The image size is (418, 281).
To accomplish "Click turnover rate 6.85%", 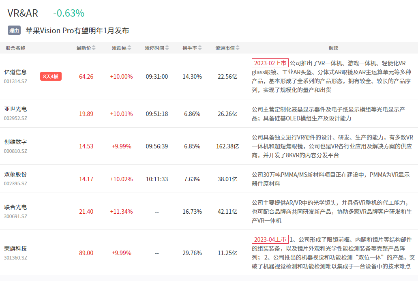I will 192,146.
